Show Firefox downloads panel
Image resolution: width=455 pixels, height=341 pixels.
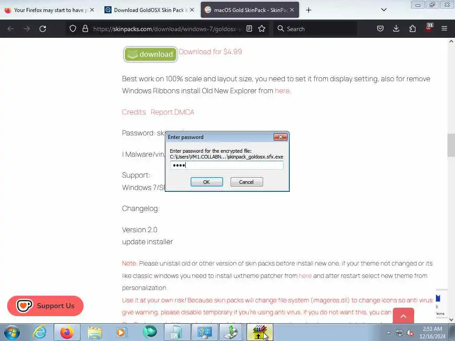396,28
